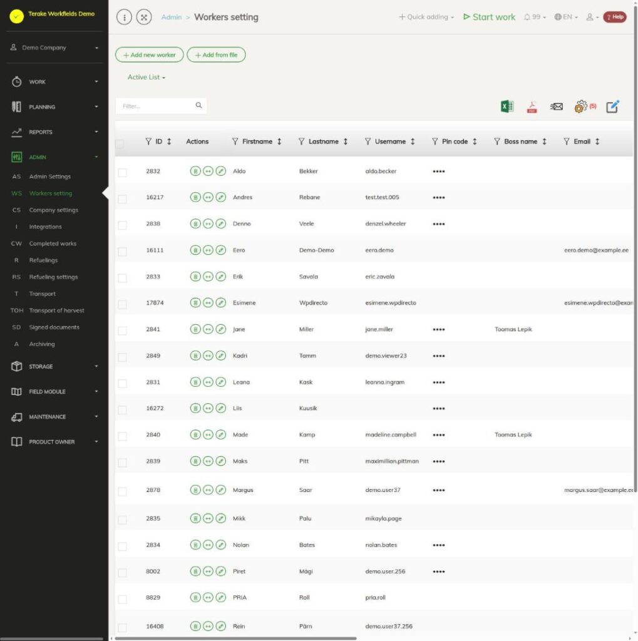Open the Quick adding dropdown
Viewport: 638px width, 641px height.
426,17
